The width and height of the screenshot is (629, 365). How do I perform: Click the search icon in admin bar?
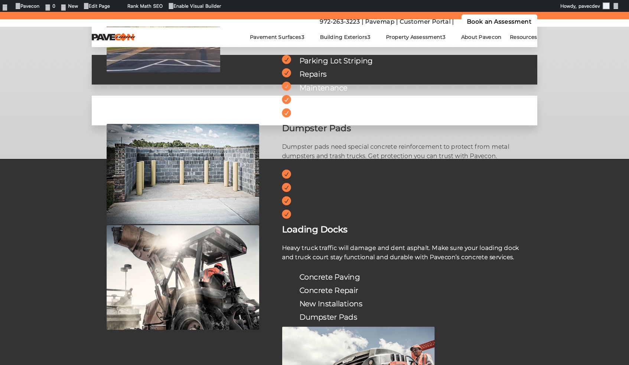[616, 6]
